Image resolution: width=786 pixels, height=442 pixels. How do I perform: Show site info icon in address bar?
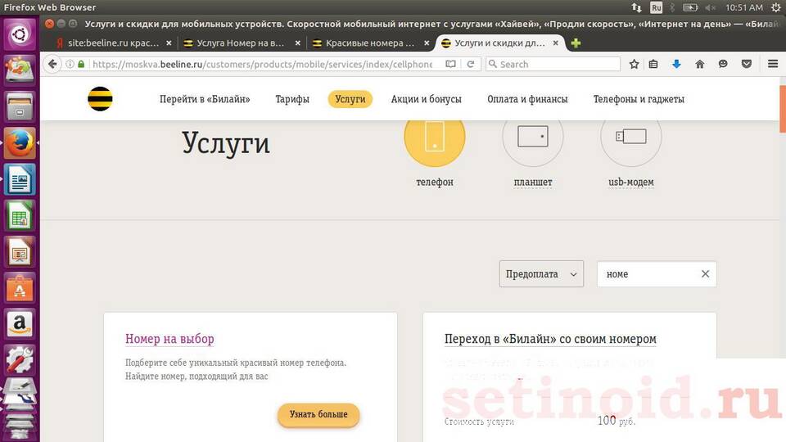[x=70, y=64]
